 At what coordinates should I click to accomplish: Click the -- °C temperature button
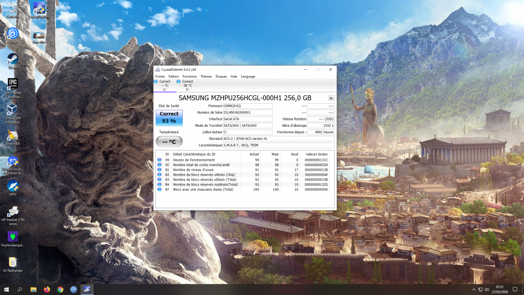point(169,141)
